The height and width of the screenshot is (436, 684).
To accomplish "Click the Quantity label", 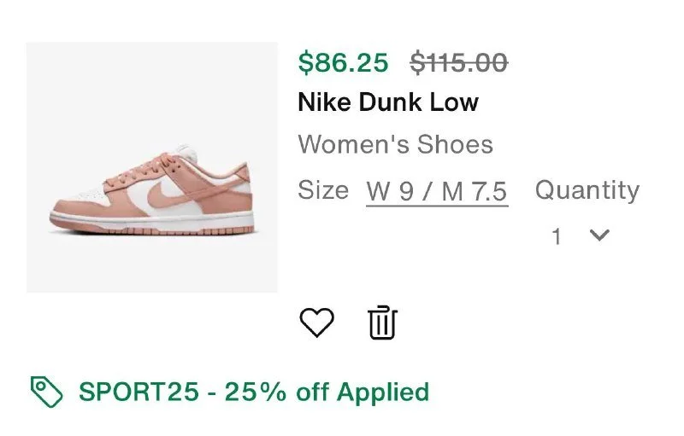I will [x=587, y=190].
